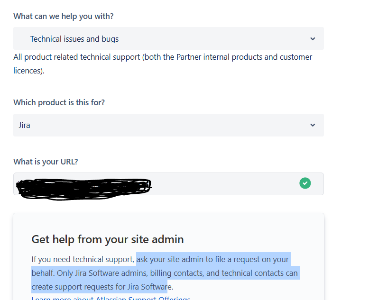Click the green checkmark validation icon
Screen dimensions: 369x300
tap(305, 183)
